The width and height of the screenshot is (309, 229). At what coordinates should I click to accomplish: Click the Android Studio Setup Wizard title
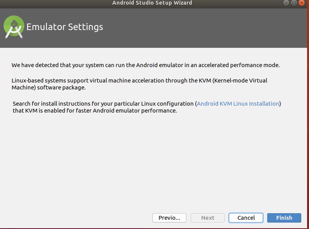pyautogui.click(x=152, y=3)
